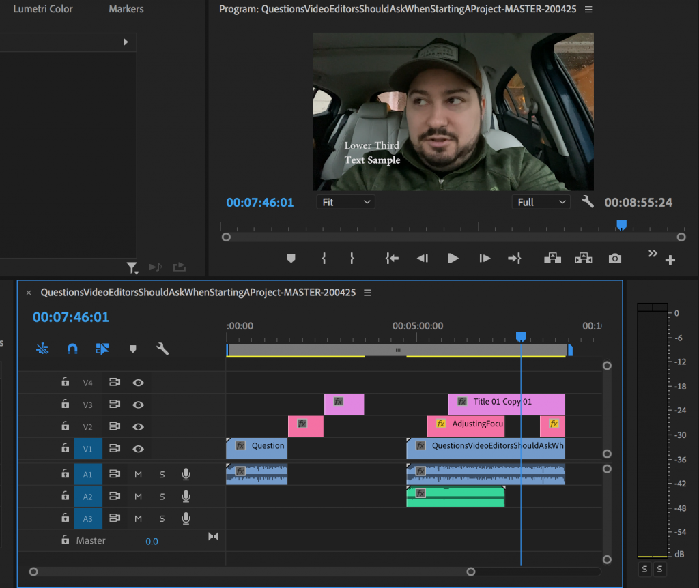Image resolution: width=699 pixels, height=588 pixels.
Task: Enable voice-over record on A2
Action: click(x=186, y=496)
